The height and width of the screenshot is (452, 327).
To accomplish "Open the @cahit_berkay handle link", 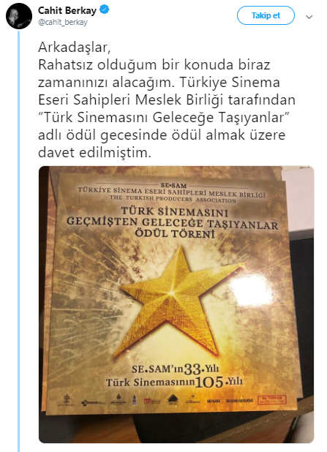I will (x=63, y=23).
